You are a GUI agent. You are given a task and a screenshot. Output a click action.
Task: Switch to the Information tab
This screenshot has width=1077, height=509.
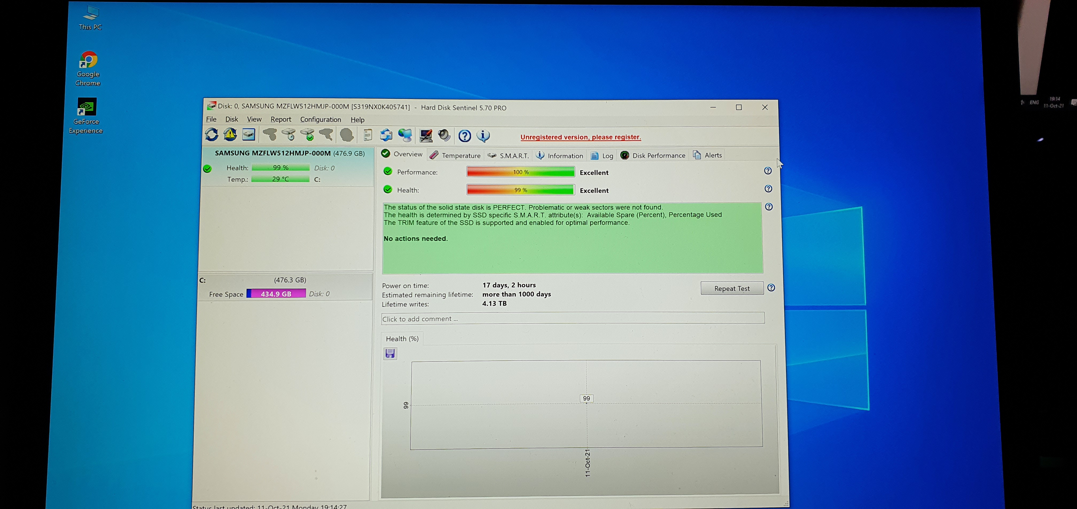coord(559,156)
